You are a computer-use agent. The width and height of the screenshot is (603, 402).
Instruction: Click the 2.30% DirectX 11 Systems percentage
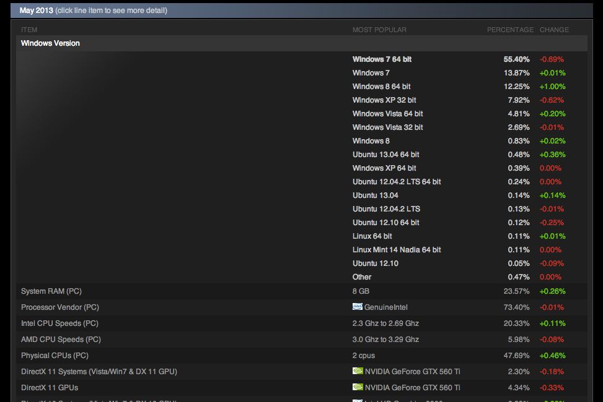pos(518,372)
